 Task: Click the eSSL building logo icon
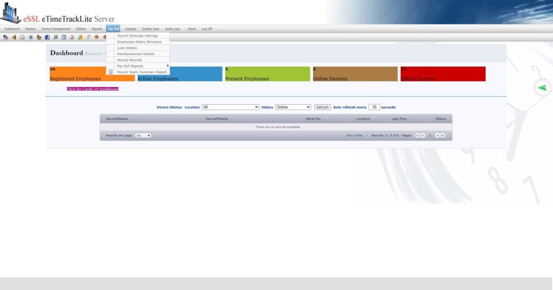[11, 13]
